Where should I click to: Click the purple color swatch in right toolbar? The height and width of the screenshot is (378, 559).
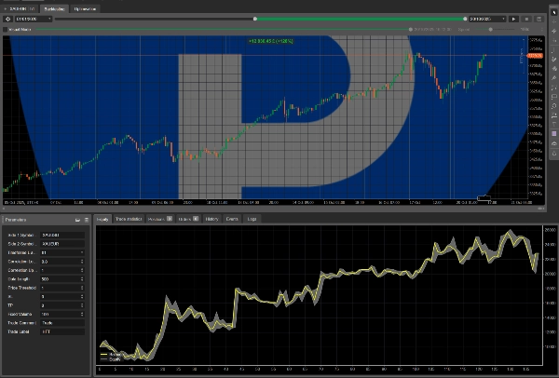554,133
